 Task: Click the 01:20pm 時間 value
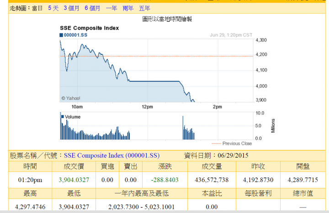tap(30, 180)
